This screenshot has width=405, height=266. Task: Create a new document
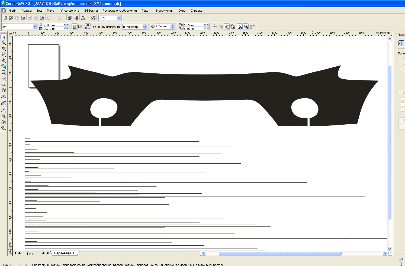pyautogui.click(x=5, y=18)
